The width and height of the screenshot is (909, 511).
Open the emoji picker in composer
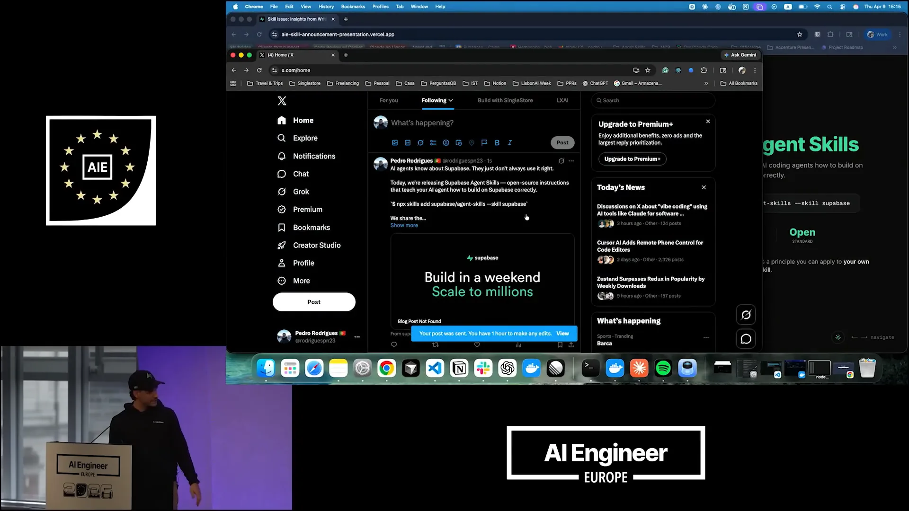446,142
